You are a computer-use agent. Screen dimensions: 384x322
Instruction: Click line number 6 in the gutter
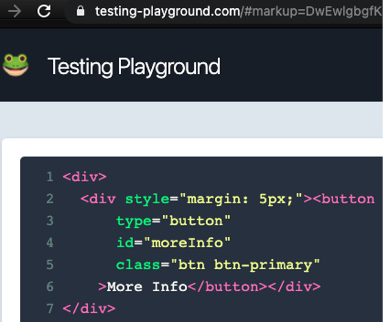50,287
